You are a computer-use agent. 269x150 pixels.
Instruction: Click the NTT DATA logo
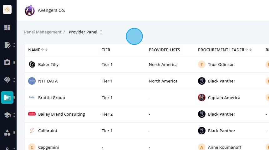coord(32,81)
